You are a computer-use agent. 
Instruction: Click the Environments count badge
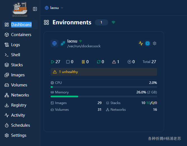(101, 22)
